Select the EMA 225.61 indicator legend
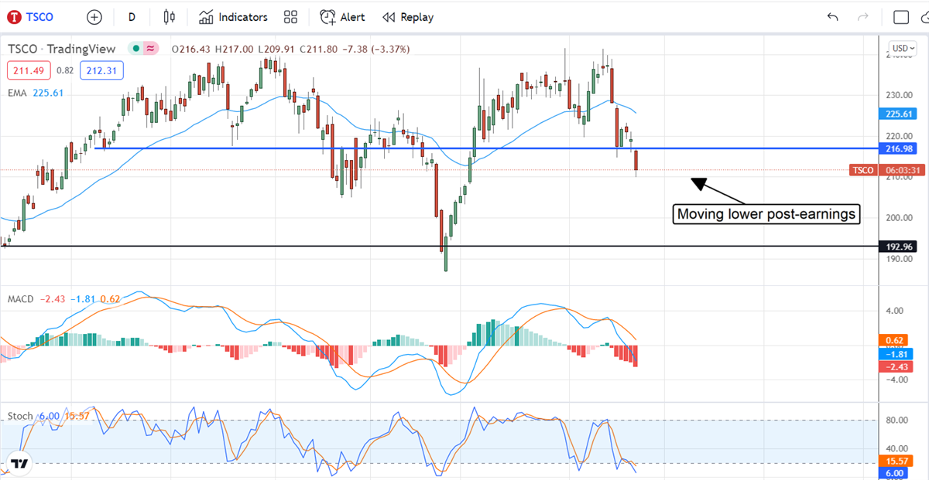Screen dimensions: 929x480 point(36,93)
